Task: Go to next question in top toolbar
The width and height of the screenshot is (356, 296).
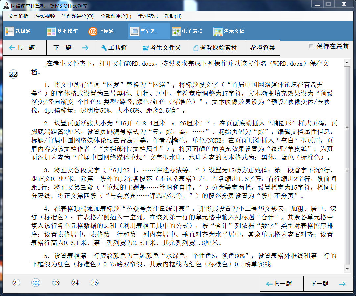Action: (x=71, y=48)
